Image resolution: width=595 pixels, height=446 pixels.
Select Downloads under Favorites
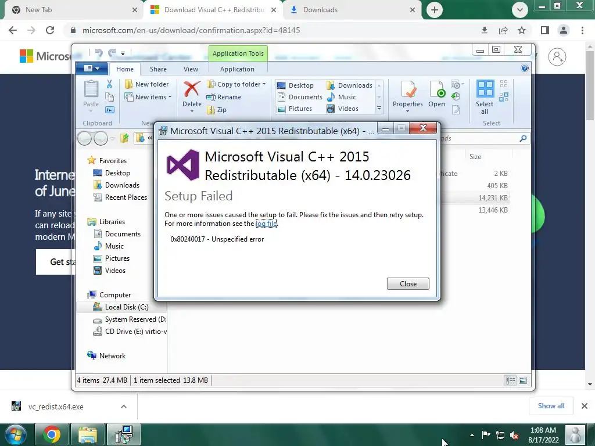click(116, 185)
